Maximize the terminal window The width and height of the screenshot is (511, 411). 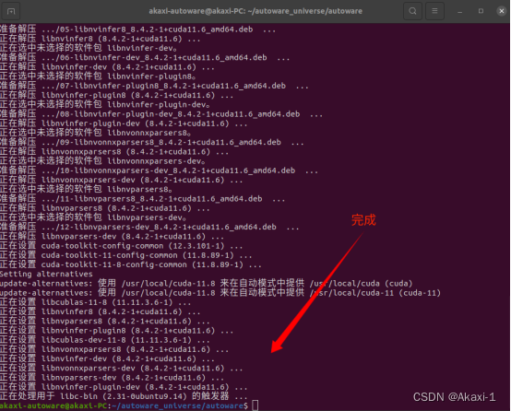tap(481, 11)
